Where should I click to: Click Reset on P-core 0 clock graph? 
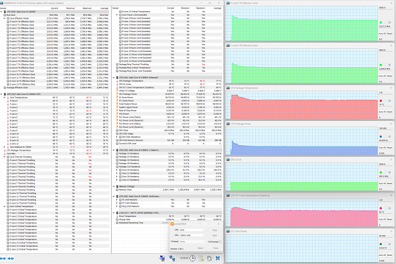tap(390, 34)
